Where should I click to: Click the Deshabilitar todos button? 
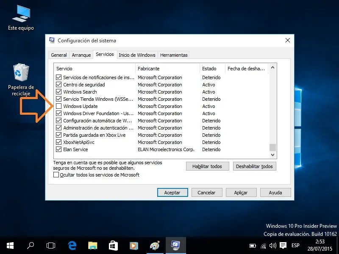255,166
